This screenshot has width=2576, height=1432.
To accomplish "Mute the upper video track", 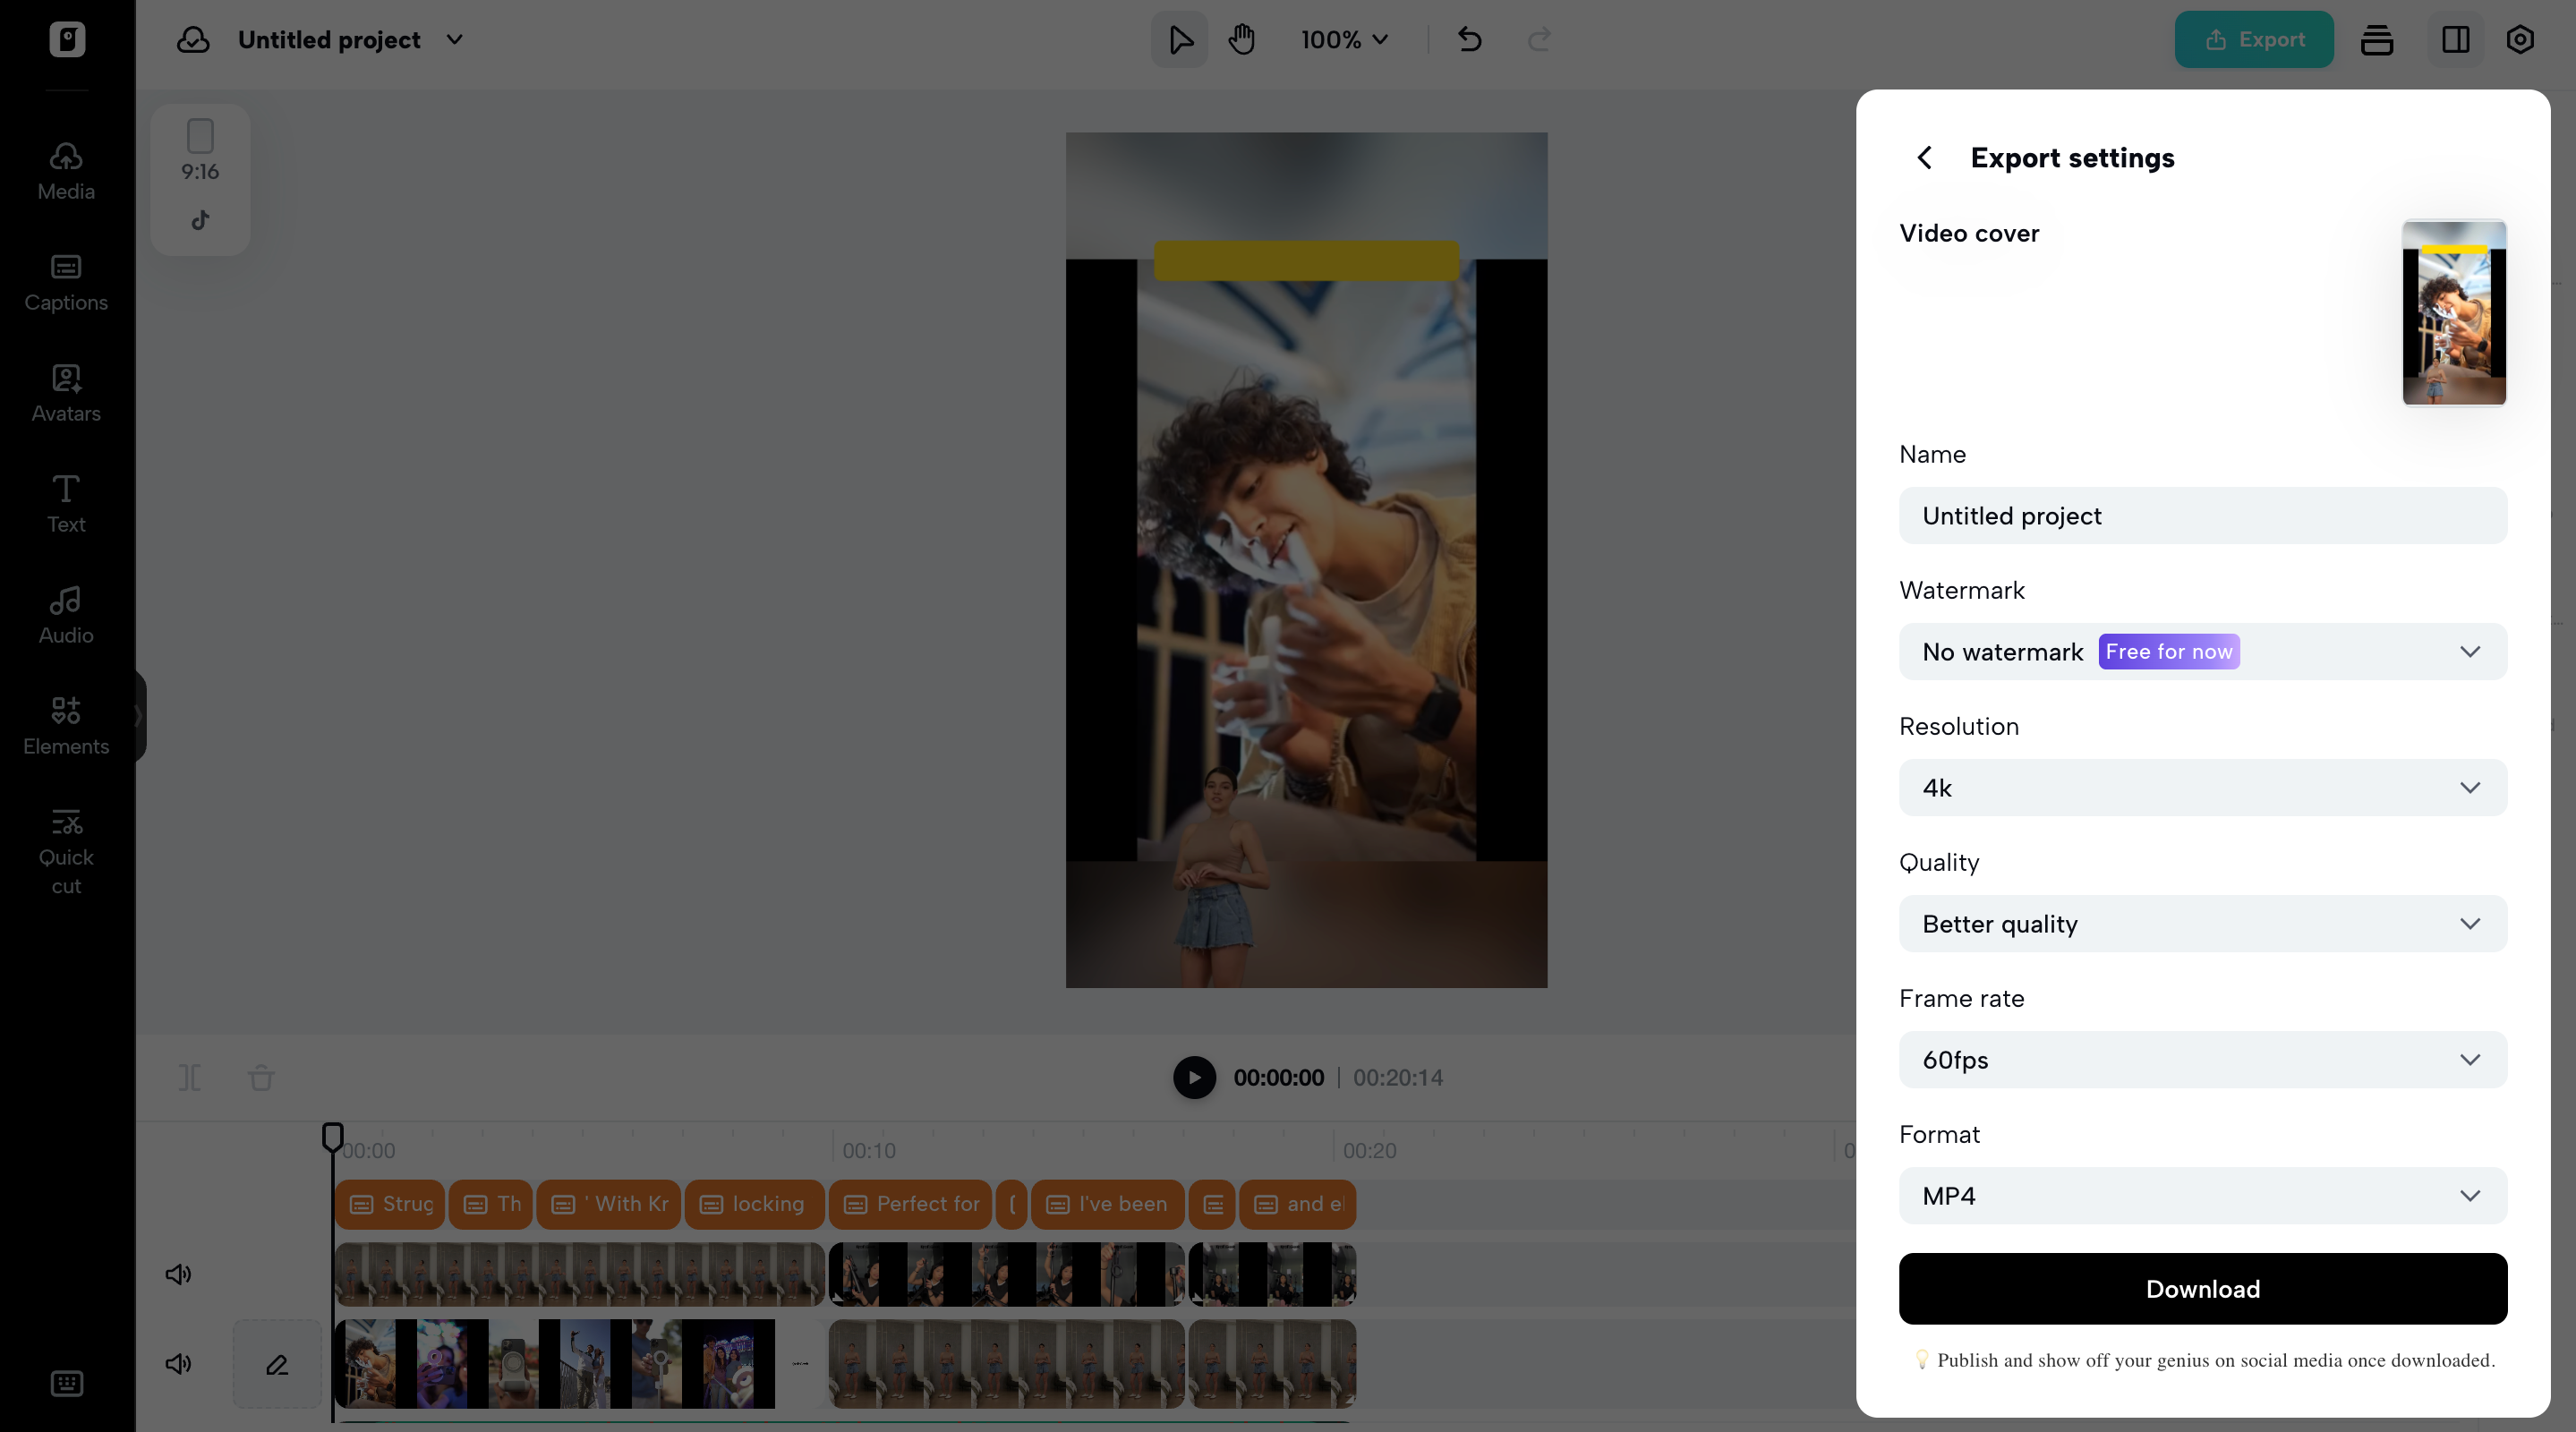I will click(178, 1274).
